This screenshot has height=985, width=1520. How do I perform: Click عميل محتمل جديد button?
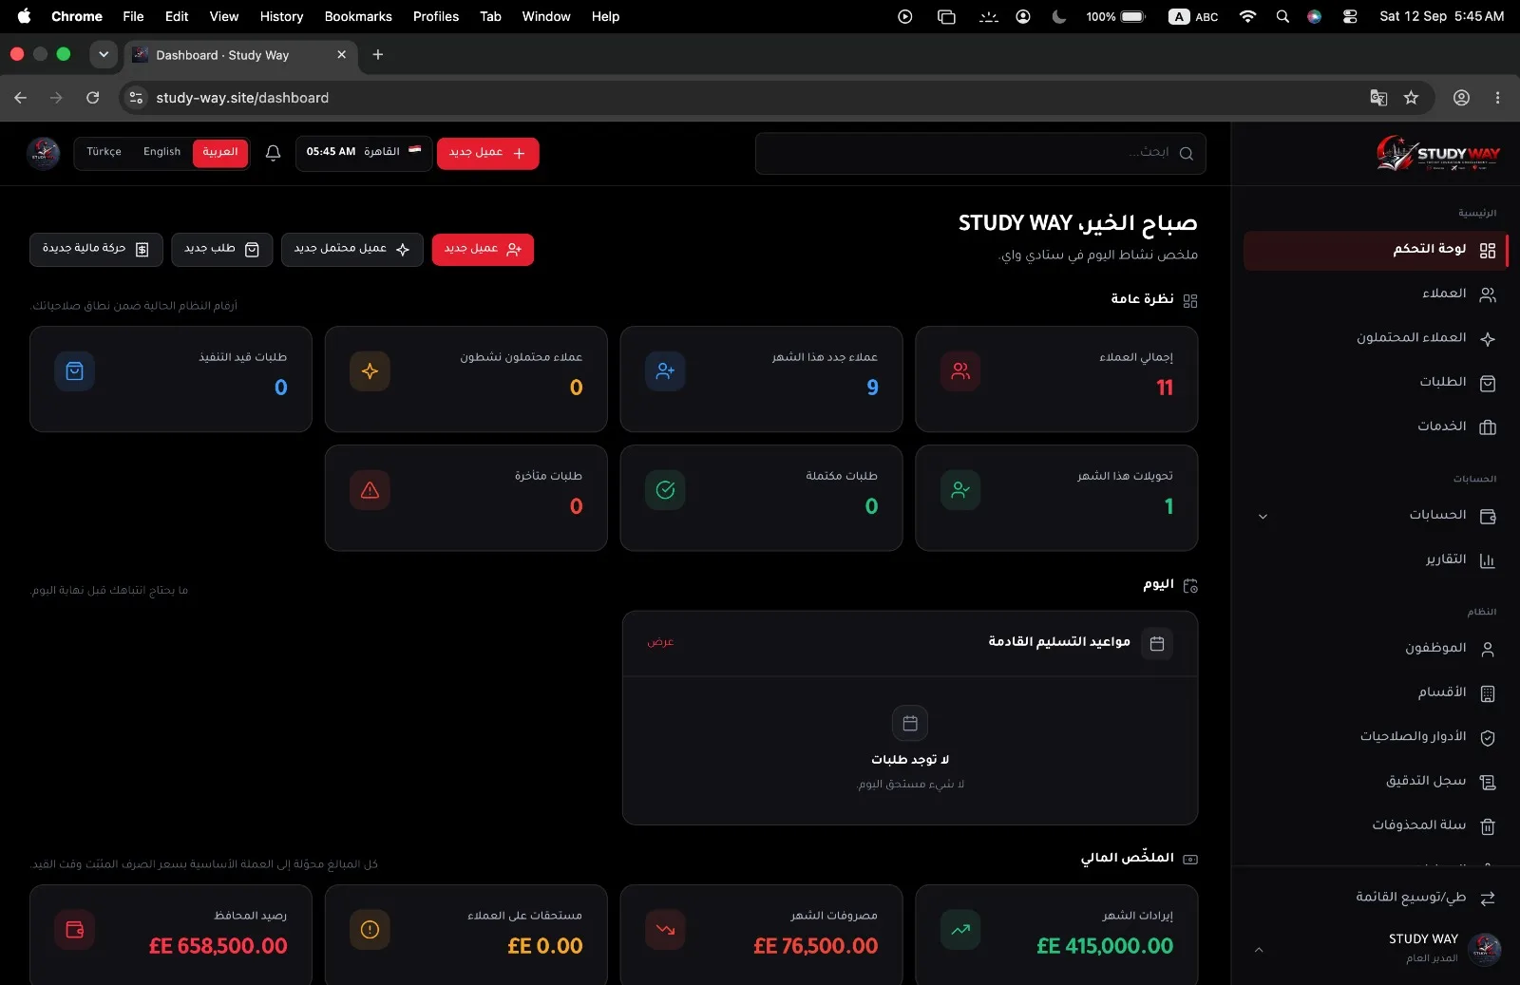tap(351, 250)
